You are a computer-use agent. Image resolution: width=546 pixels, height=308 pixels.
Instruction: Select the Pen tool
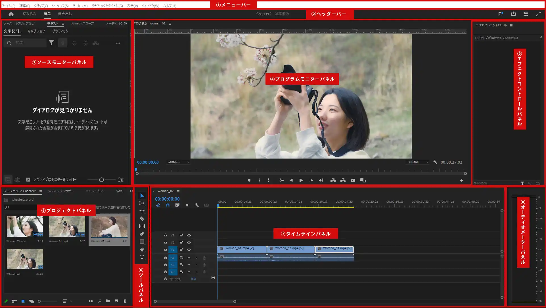click(x=142, y=234)
